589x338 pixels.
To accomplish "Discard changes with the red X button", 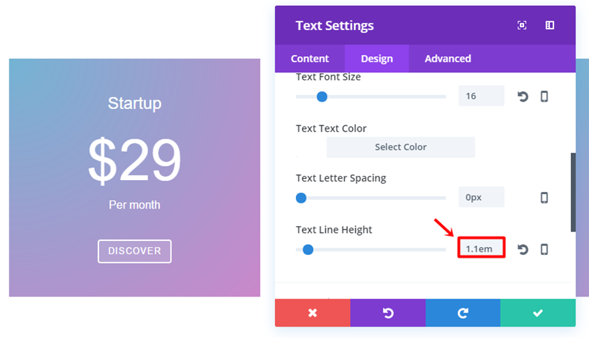I will click(313, 313).
